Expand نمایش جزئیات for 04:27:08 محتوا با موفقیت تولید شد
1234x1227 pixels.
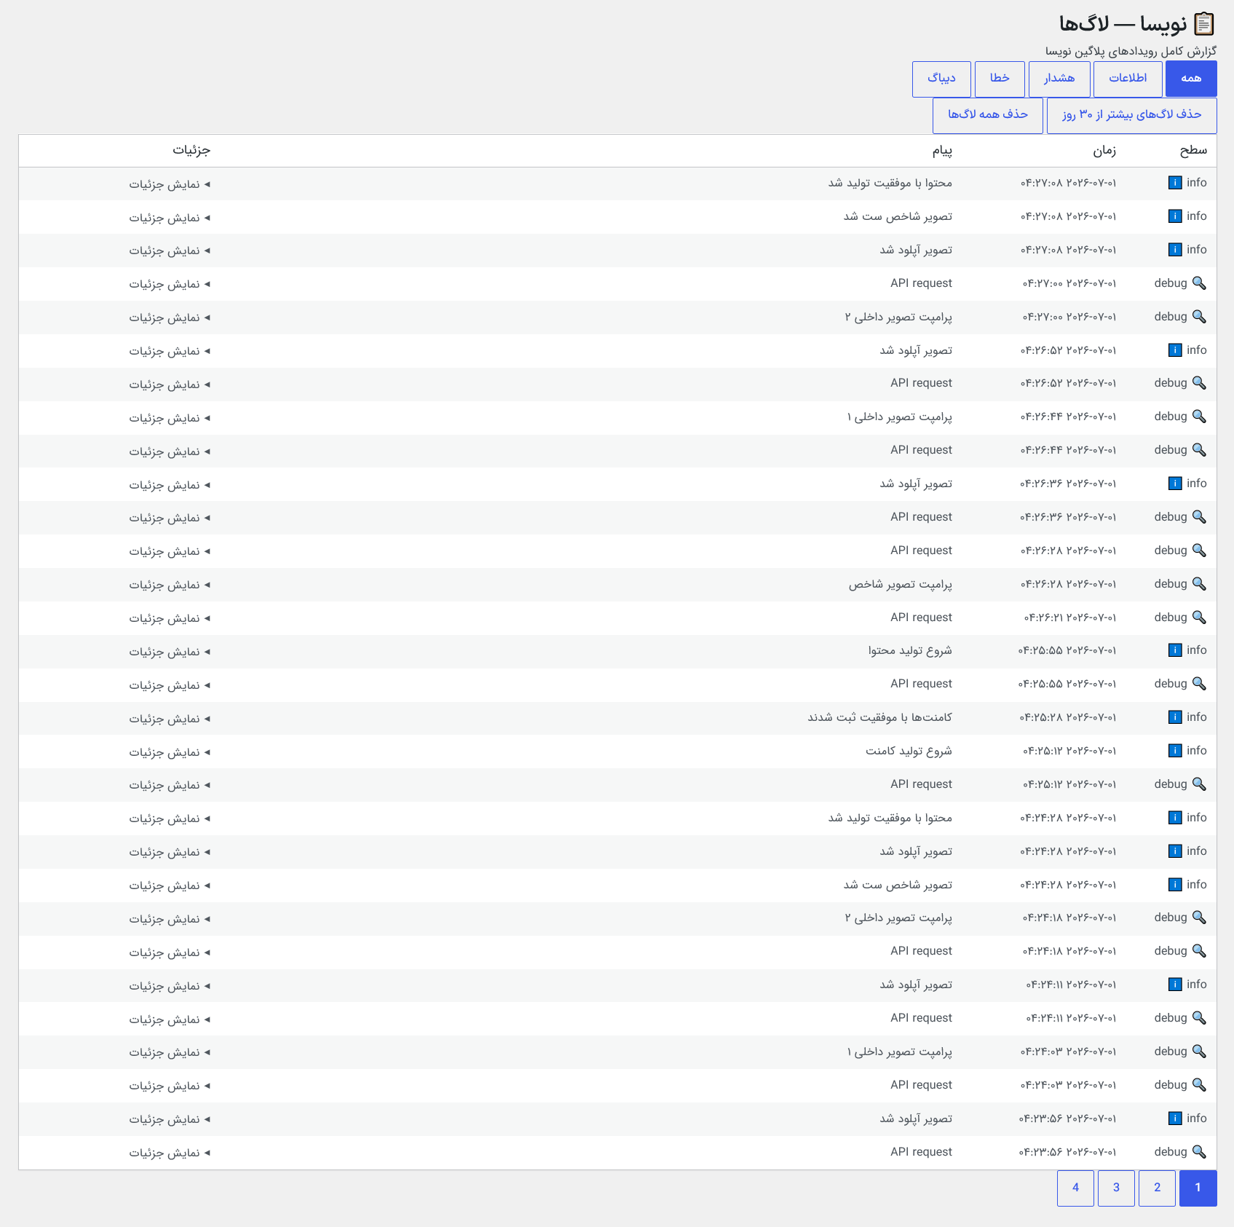tap(170, 184)
